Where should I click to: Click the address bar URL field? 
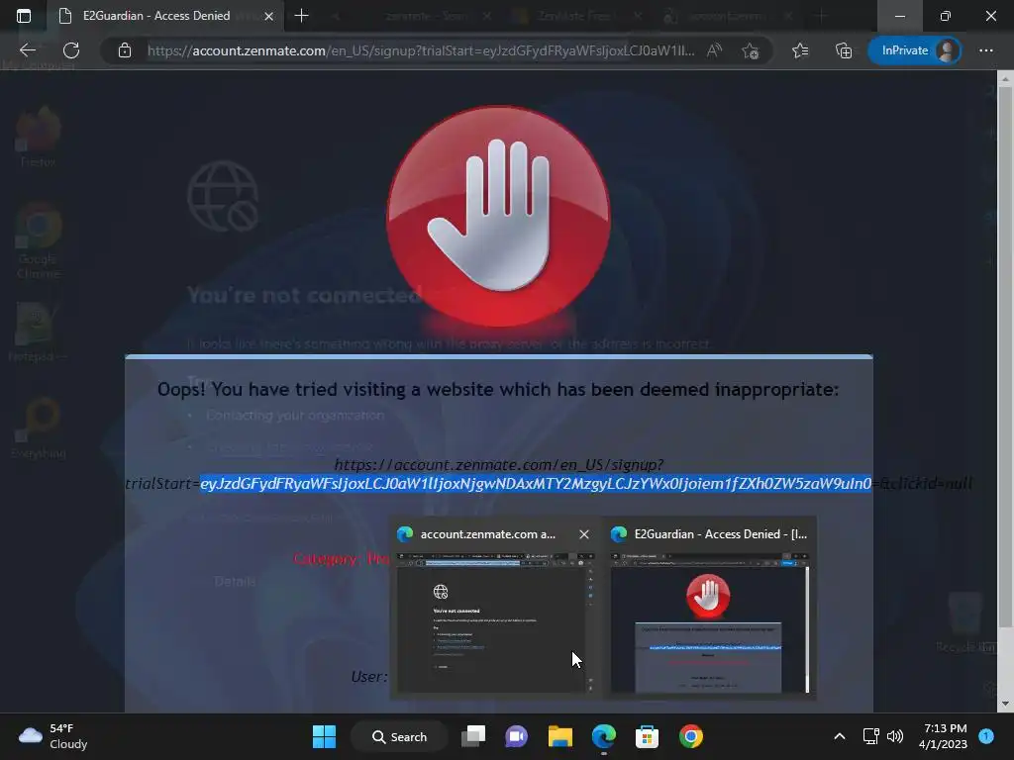pos(420,50)
